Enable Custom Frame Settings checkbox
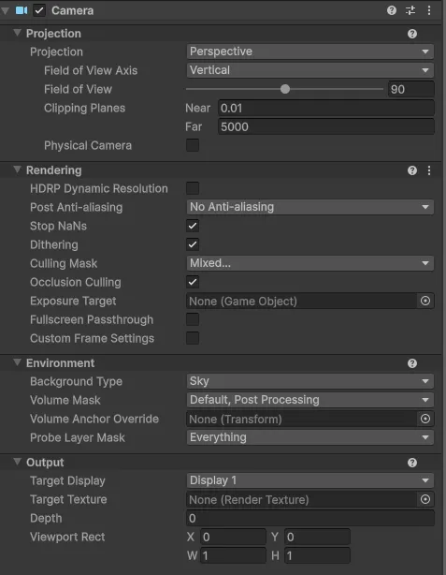Viewport: 446px width, 575px height. click(193, 338)
